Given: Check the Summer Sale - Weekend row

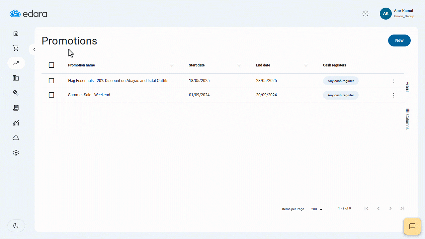Looking at the screenshot, I should coord(51,95).
